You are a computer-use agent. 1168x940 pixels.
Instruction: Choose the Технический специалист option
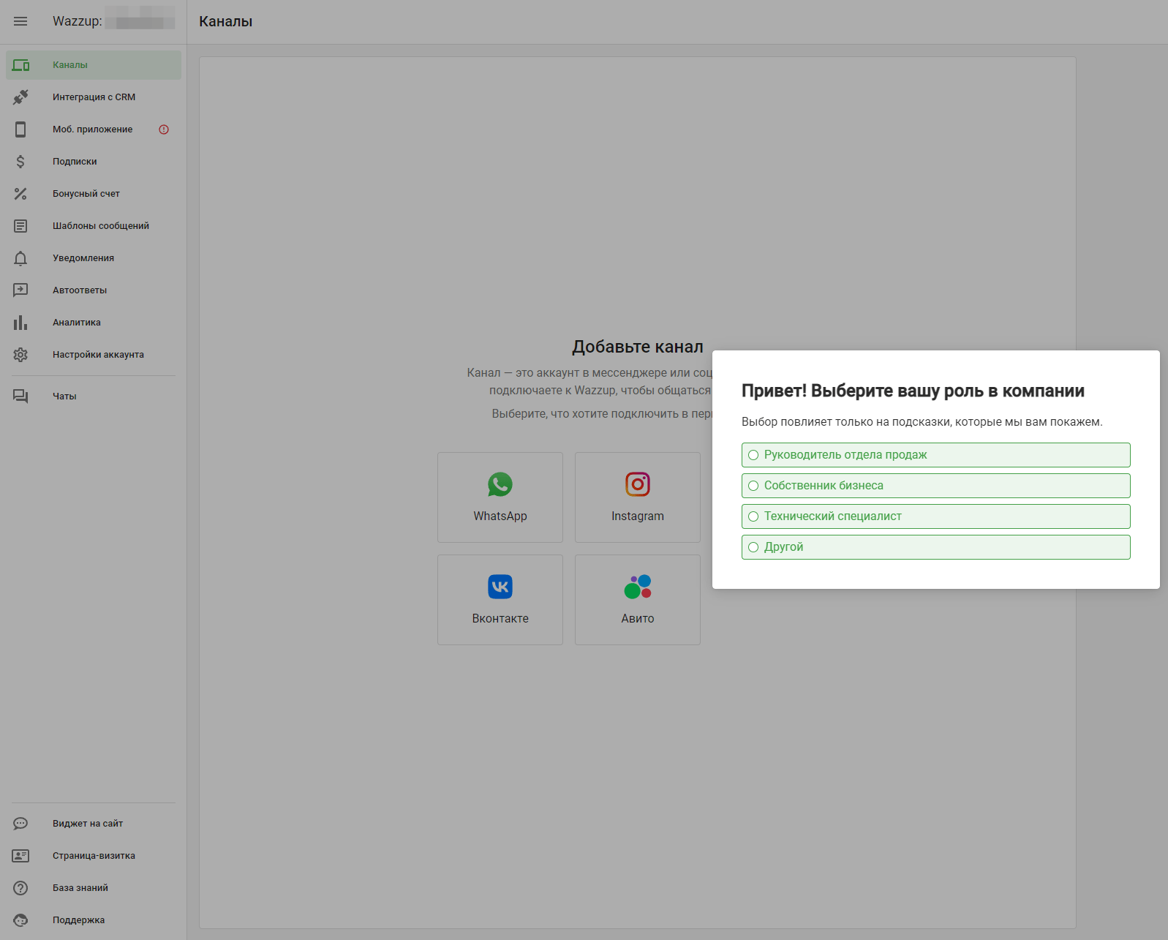coord(936,516)
